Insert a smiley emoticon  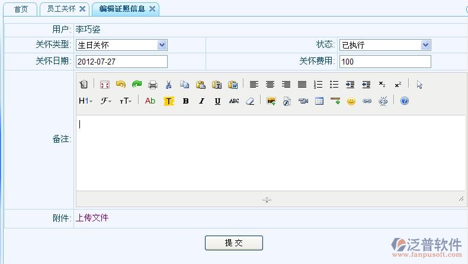tap(351, 101)
